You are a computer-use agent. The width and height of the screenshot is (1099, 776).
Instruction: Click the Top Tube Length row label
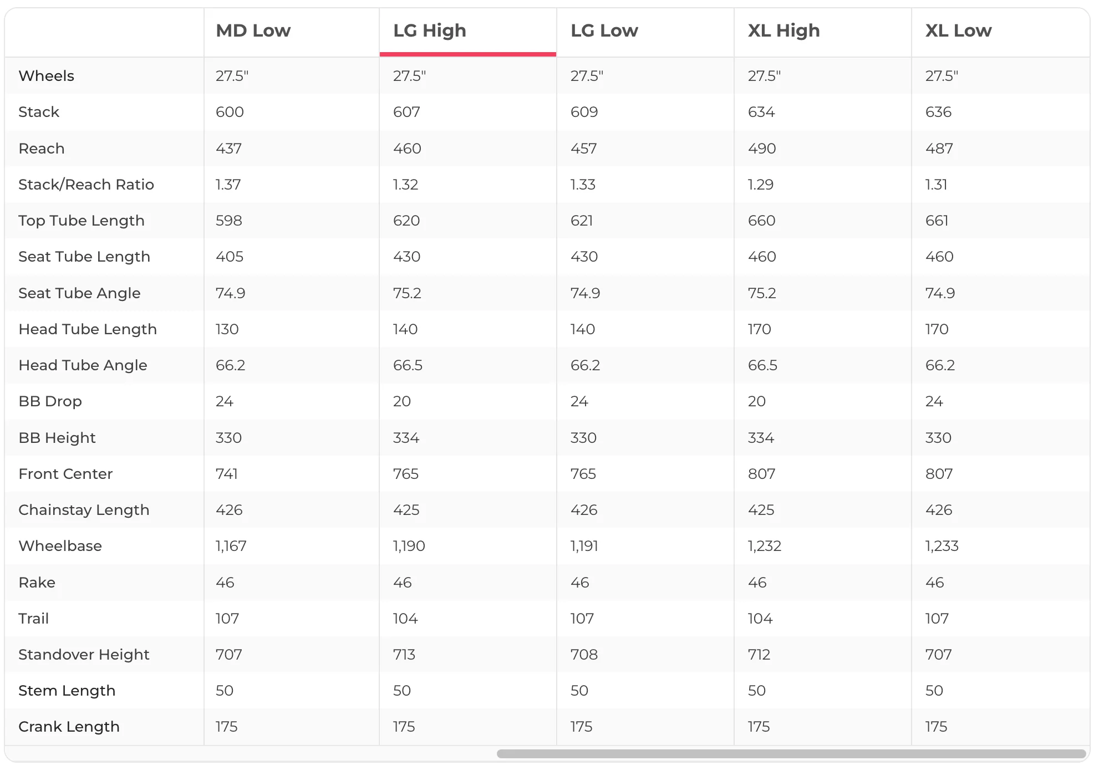[82, 221]
